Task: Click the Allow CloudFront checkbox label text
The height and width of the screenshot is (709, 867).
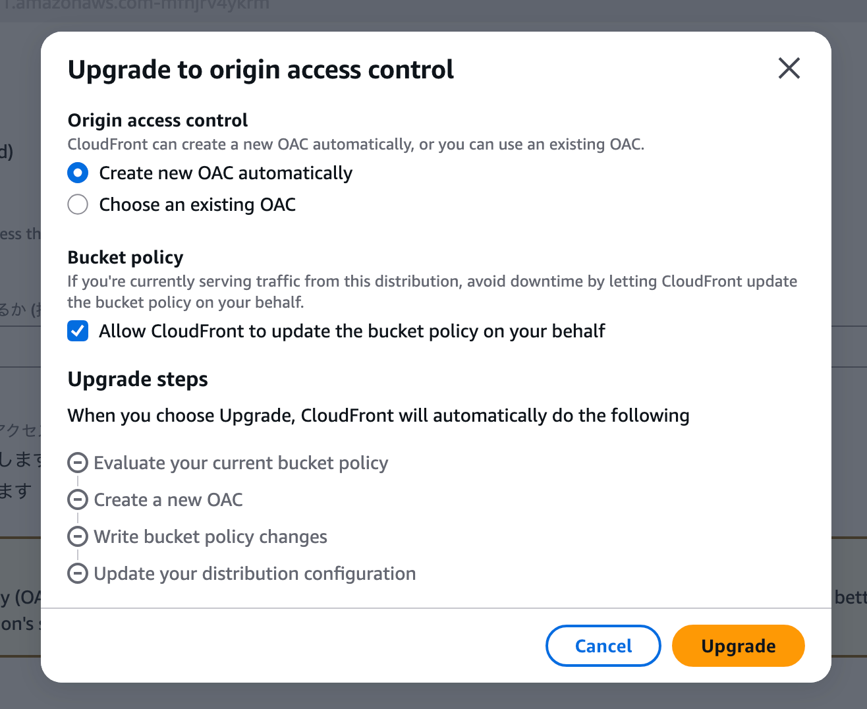Action: click(x=352, y=331)
